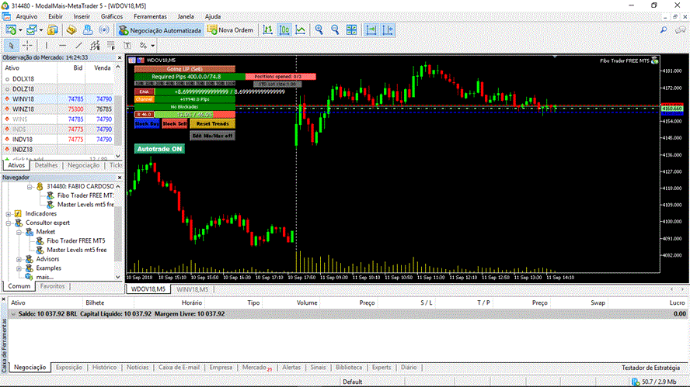Viewport: 690px width, 387px height.
Task: Toggle the Autotrade ON button on chart
Action: 159,149
